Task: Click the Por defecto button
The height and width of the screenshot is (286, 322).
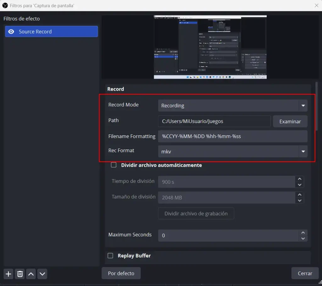Action: click(x=121, y=273)
